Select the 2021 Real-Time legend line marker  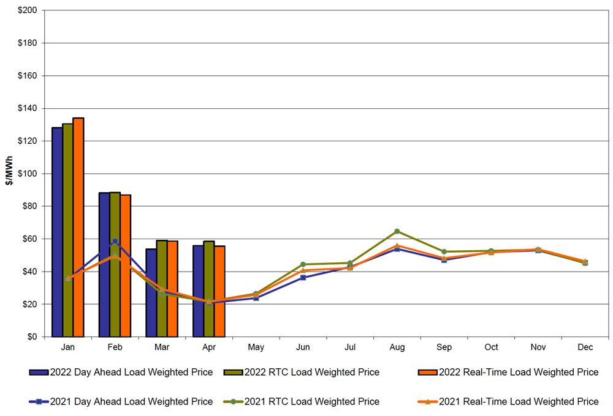427,402
